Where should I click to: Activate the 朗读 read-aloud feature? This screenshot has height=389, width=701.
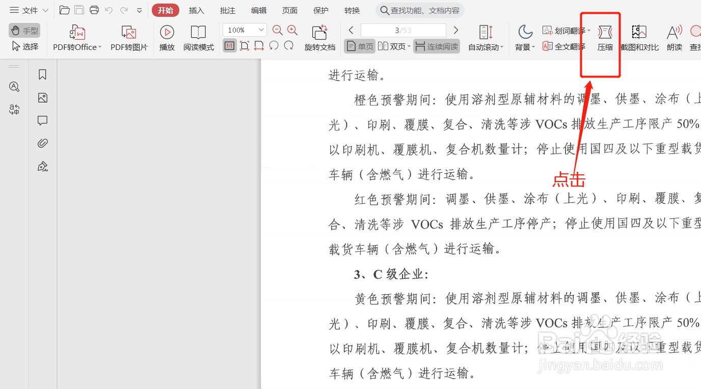tap(673, 37)
